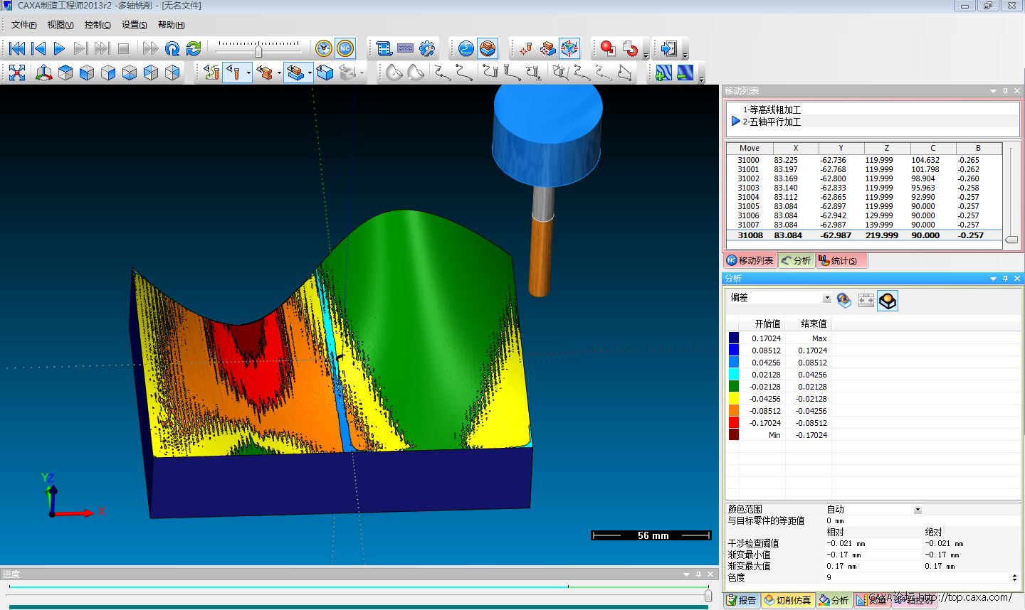Toggle the blue box workpiece visibility
Screen dimensions: 1025x610
point(325,73)
